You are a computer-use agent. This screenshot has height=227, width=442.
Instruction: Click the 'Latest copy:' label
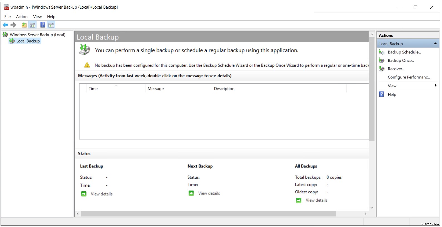point(306,185)
